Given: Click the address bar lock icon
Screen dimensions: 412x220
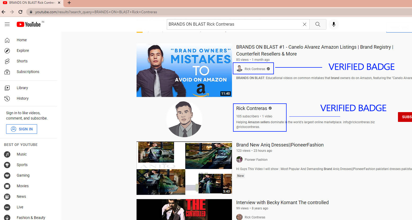Looking at the screenshot, I should [31, 12].
